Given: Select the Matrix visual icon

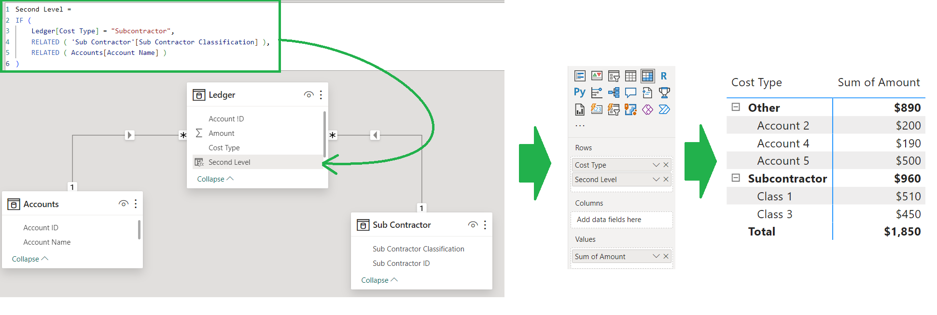Looking at the screenshot, I should [x=648, y=76].
